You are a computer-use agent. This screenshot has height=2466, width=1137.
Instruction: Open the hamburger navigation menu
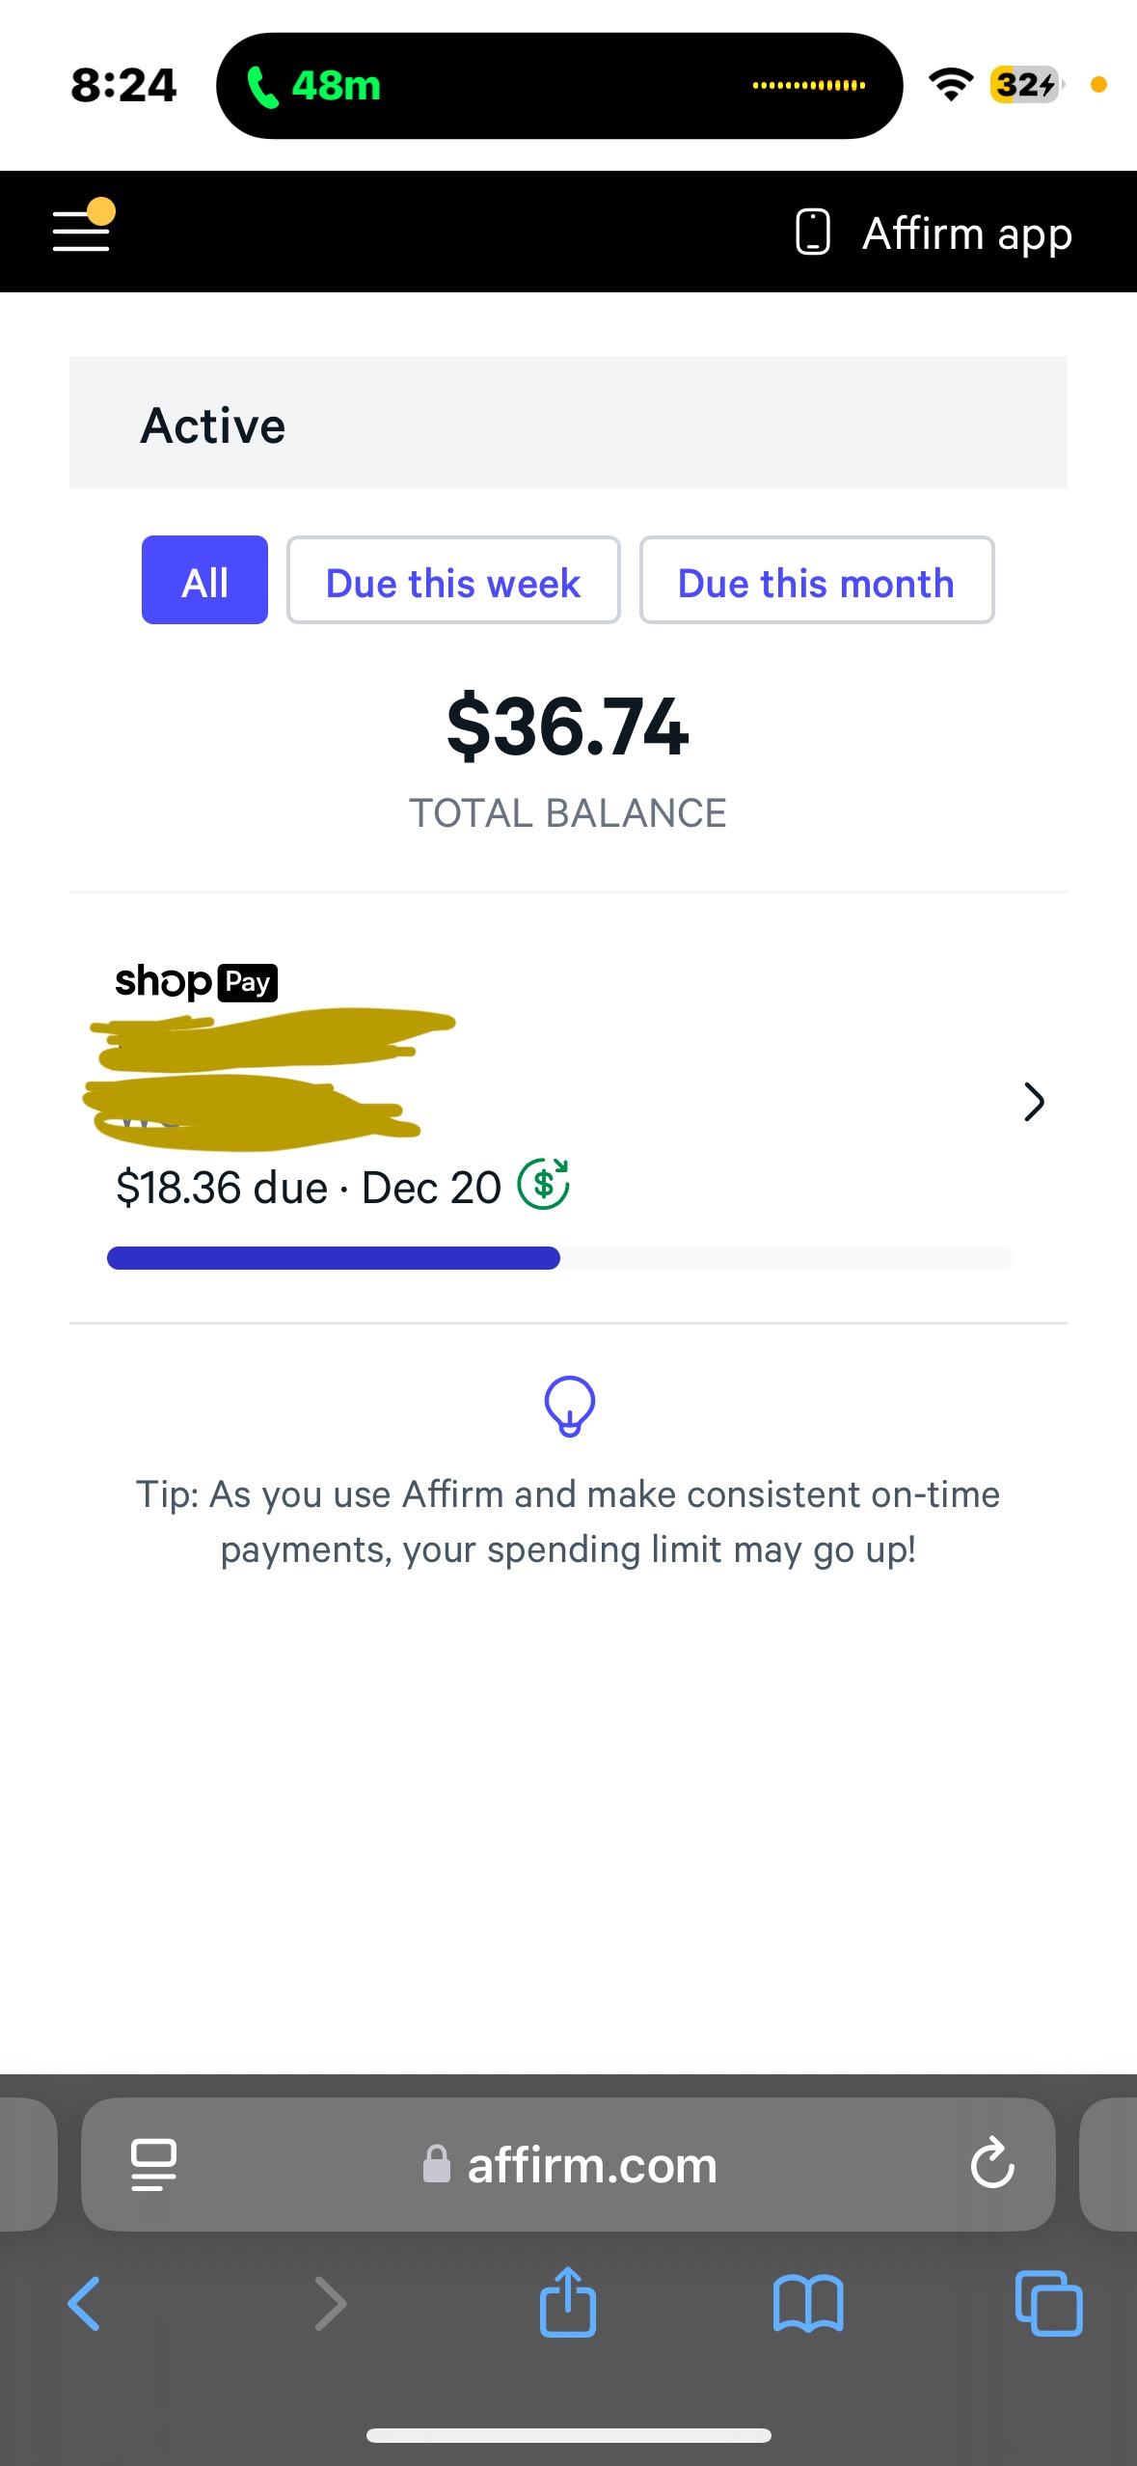click(x=82, y=230)
